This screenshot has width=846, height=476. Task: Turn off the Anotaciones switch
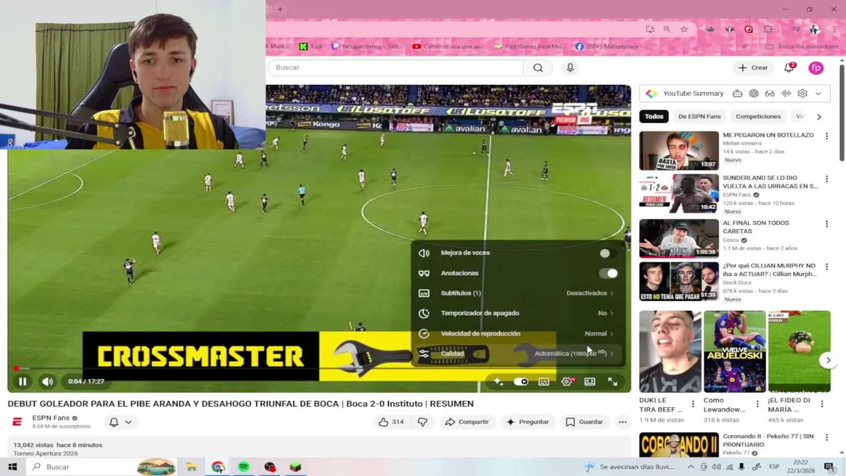pos(608,273)
